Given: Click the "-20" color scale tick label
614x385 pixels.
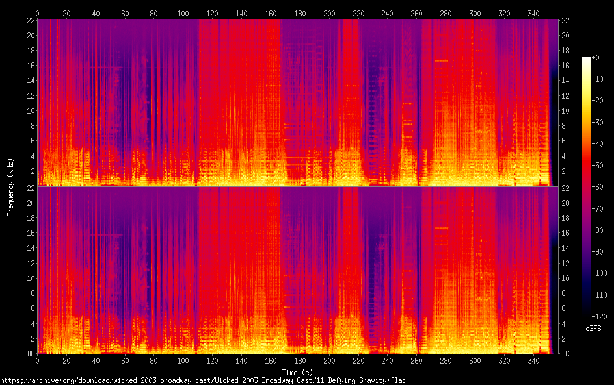Looking at the screenshot, I should [x=597, y=101].
